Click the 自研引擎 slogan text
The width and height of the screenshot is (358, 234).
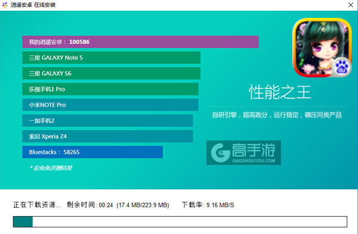277,115
